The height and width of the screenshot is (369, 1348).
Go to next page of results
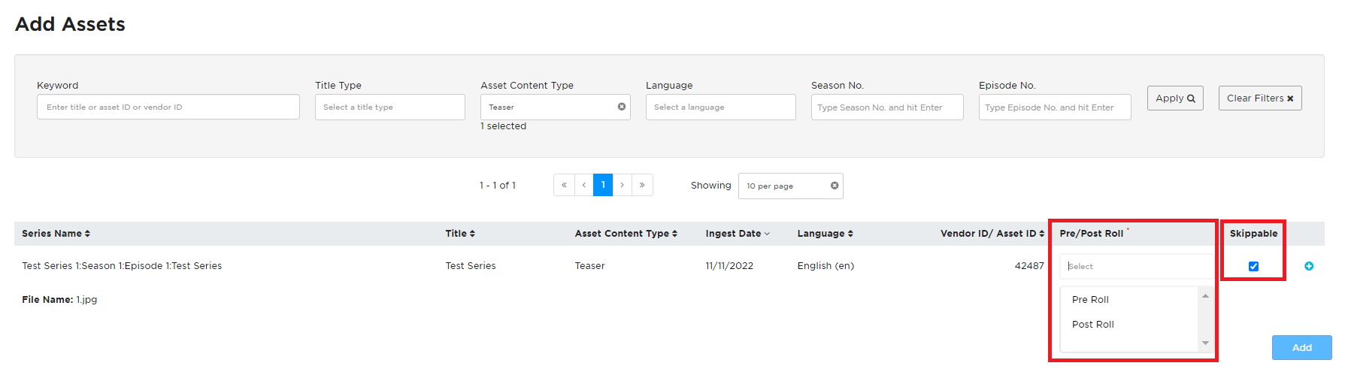point(623,185)
